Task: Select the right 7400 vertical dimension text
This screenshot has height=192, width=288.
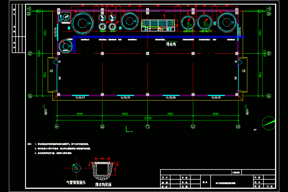Action: click(260, 33)
